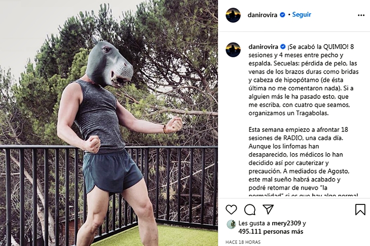370x246 pixels.
Task: Click the verified badge beside caption username
Action: coord(283,47)
